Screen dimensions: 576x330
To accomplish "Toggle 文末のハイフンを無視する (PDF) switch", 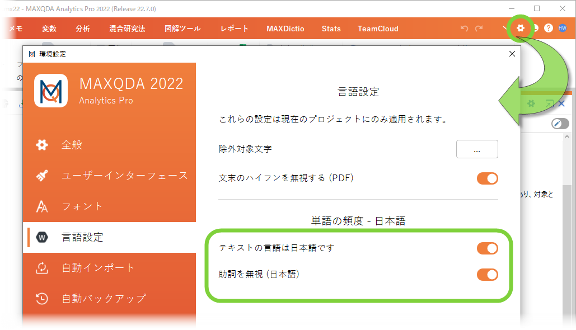I will (488, 178).
